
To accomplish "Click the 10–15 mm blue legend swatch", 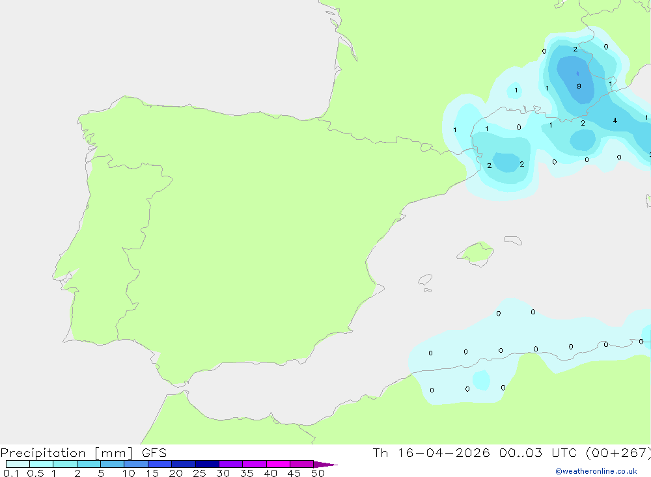I will pos(136,464).
